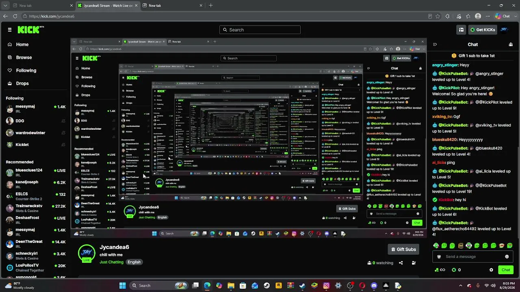Image resolution: width=520 pixels, height=292 pixels.
Task: Open schneckyirl recommended channel
Action: pos(36,255)
